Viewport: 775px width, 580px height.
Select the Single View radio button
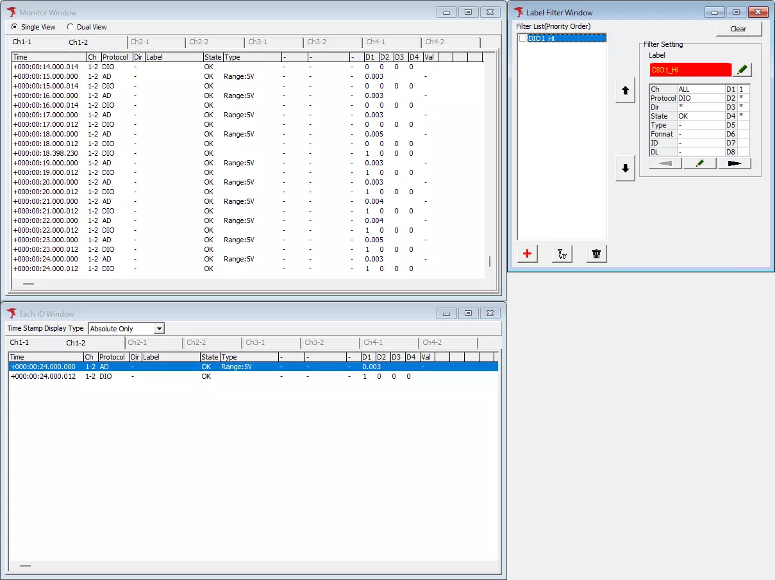click(x=15, y=27)
